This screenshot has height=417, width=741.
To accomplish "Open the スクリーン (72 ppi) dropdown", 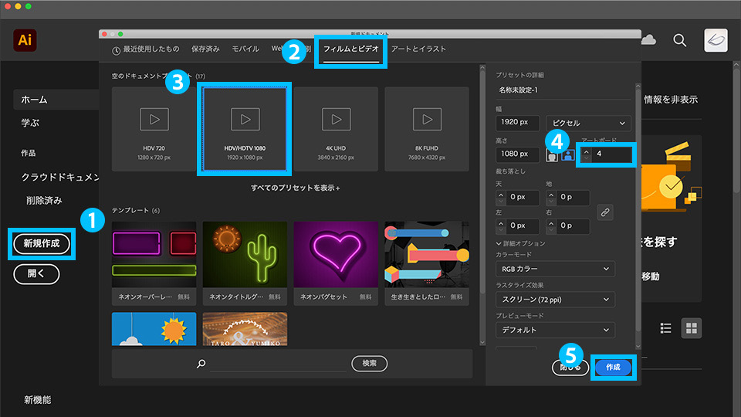I will tap(555, 300).
